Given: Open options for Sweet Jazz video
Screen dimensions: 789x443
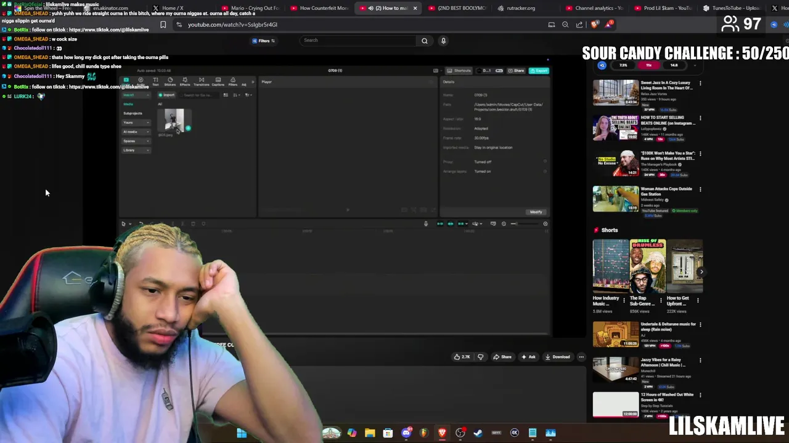Looking at the screenshot, I should 700,83.
